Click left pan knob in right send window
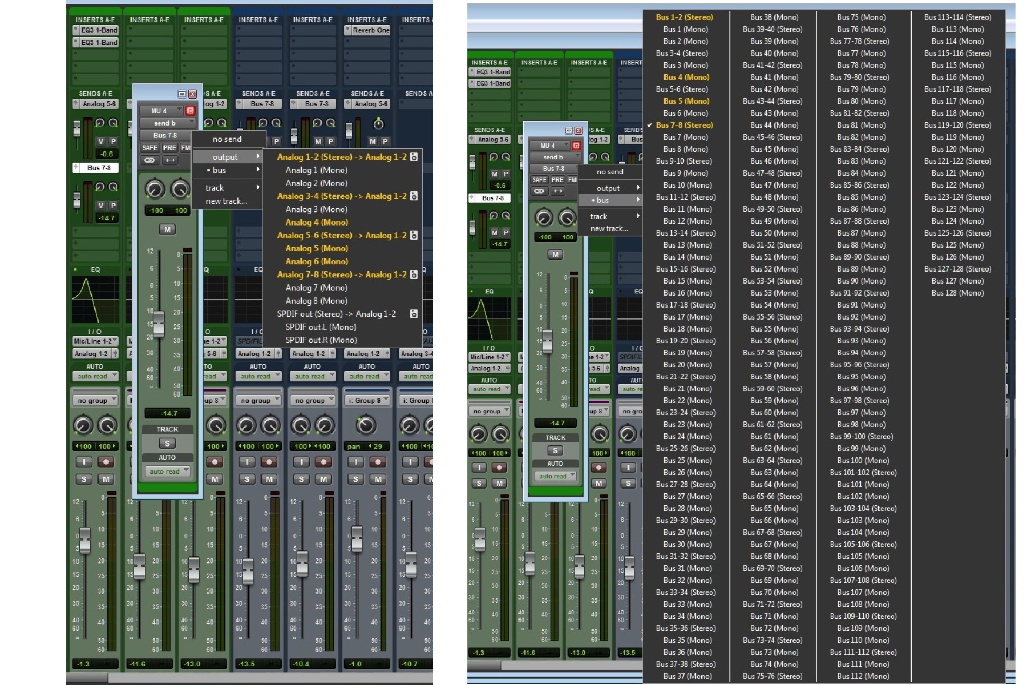The image size is (1027, 685). point(543,217)
